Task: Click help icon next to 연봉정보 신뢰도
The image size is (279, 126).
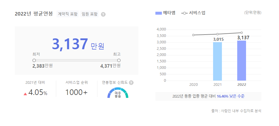Action: pyautogui.click(x=131, y=83)
